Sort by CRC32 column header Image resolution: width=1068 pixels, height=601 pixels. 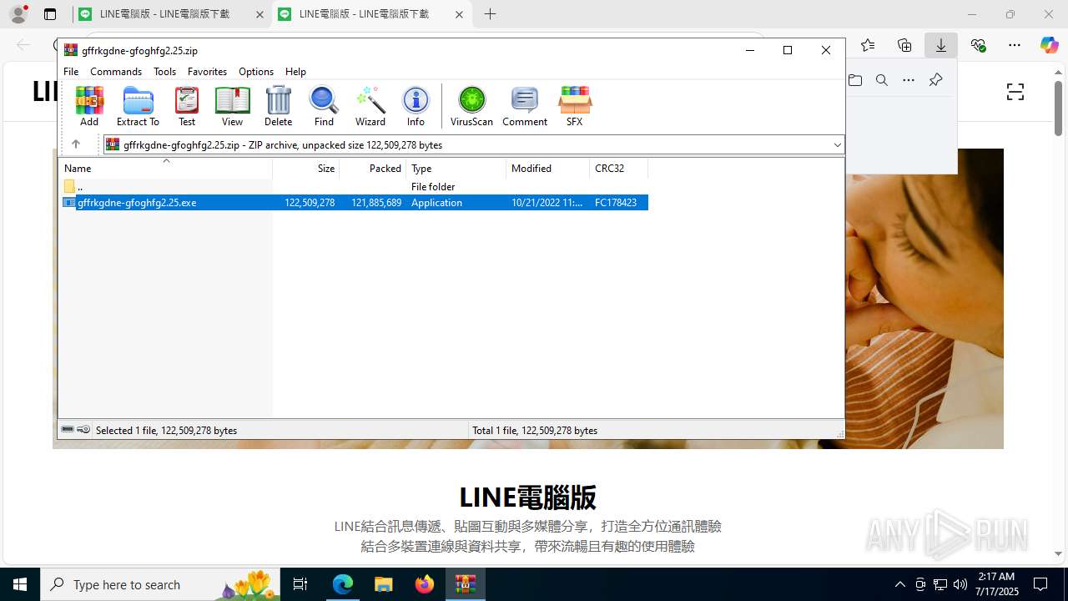(x=618, y=169)
